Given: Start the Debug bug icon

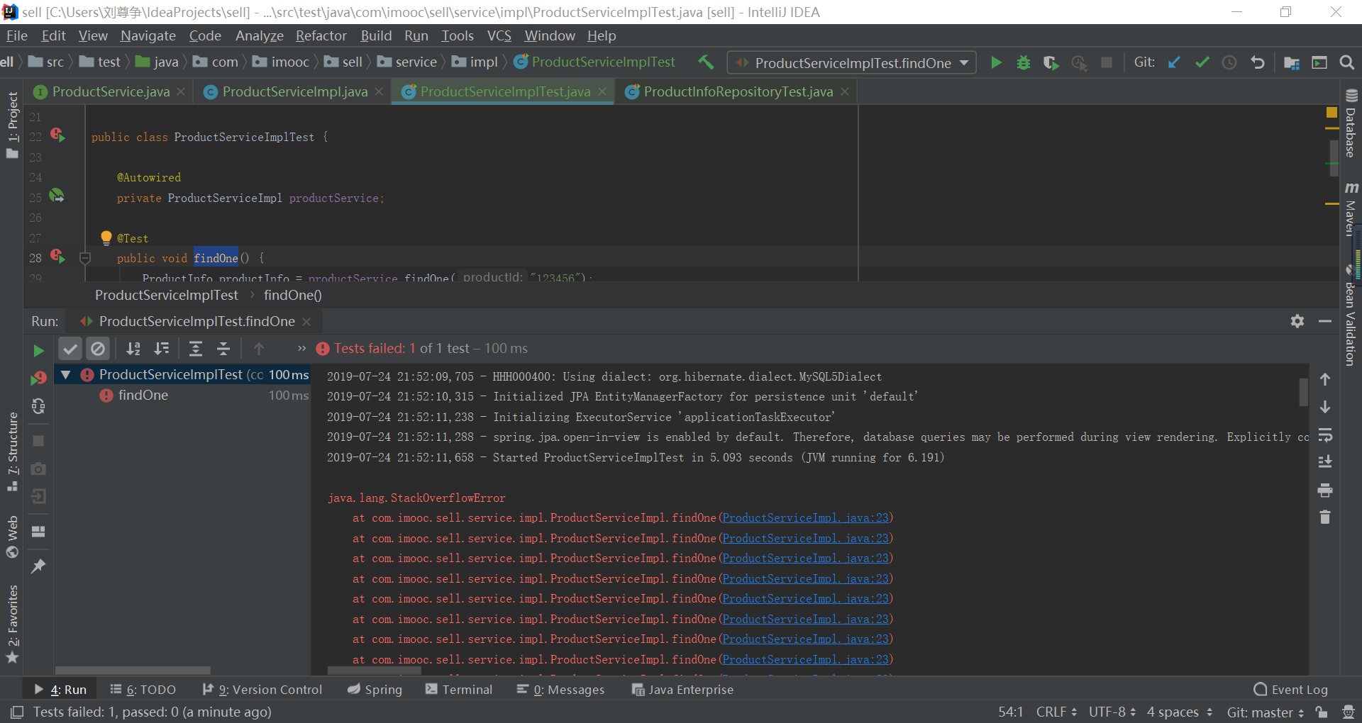Looking at the screenshot, I should [1023, 63].
